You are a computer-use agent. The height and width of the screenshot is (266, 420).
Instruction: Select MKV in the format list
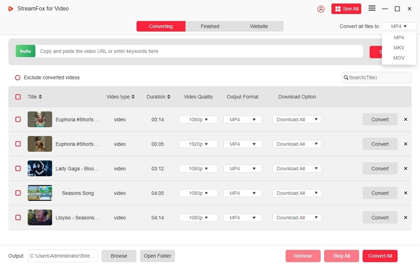[x=398, y=48]
